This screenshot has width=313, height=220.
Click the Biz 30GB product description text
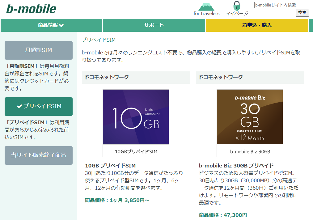pyautogui.click(x=249, y=188)
